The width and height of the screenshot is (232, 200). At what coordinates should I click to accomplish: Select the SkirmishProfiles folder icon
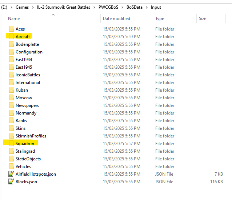pos(11,136)
